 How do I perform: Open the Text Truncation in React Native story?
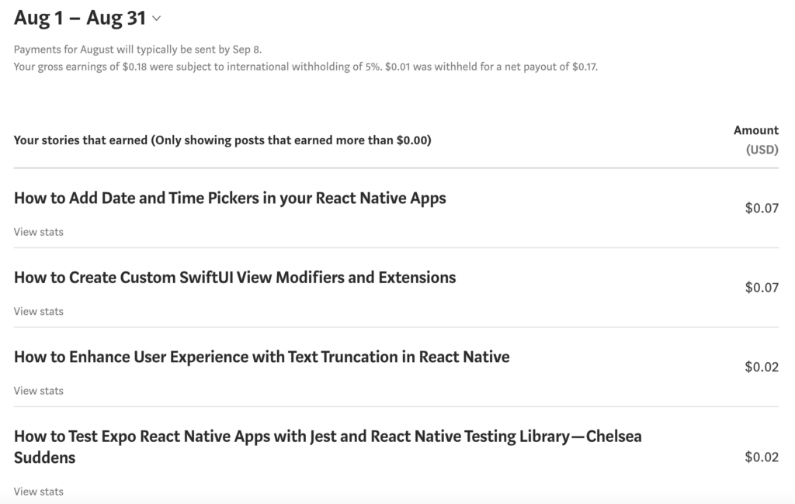tap(262, 357)
